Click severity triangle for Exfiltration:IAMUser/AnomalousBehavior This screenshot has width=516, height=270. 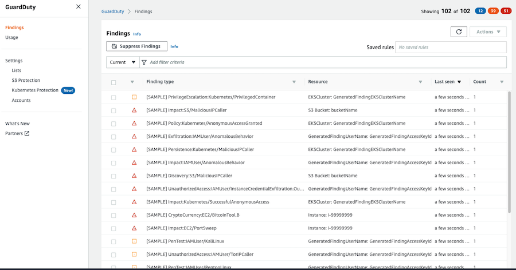[x=134, y=136]
